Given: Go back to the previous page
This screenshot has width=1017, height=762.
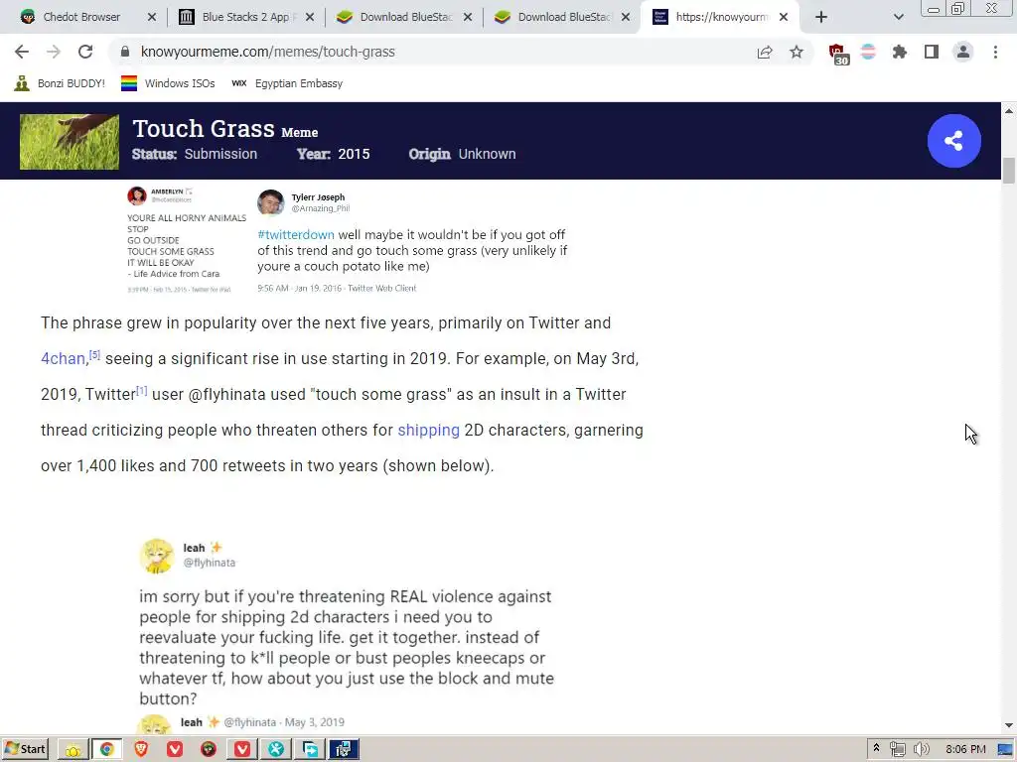Looking at the screenshot, I should [22, 52].
